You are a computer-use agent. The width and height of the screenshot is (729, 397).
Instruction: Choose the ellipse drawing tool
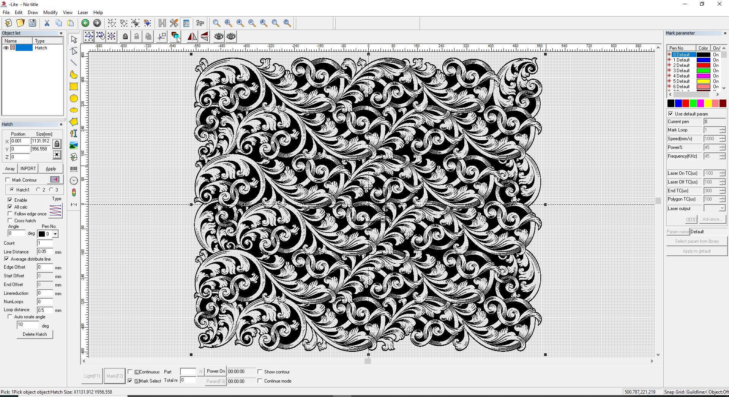coord(74,110)
